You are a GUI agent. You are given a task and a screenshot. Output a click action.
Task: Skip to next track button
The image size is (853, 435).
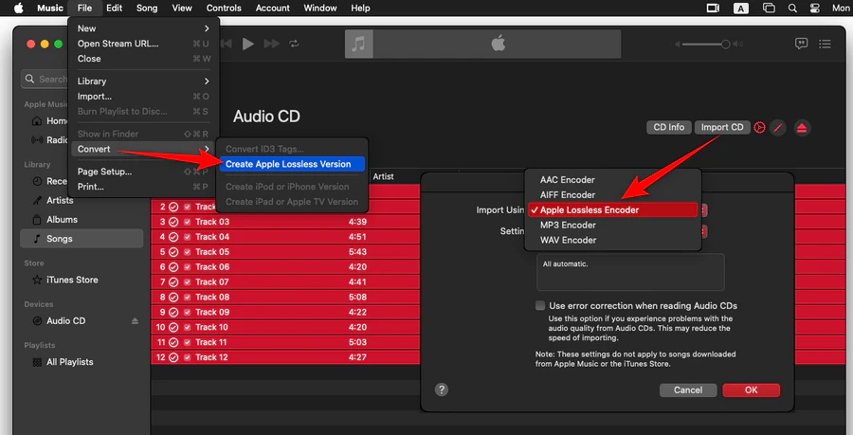(x=271, y=44)
